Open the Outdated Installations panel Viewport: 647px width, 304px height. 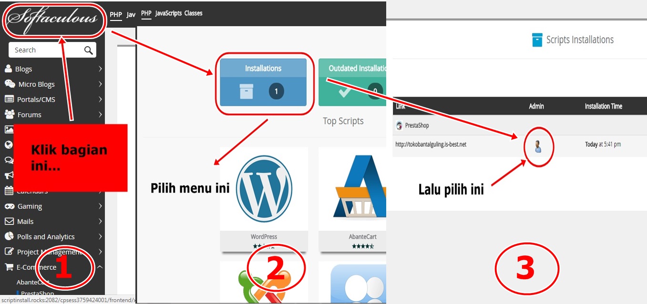pyautogui.click(x=352, y=82)
